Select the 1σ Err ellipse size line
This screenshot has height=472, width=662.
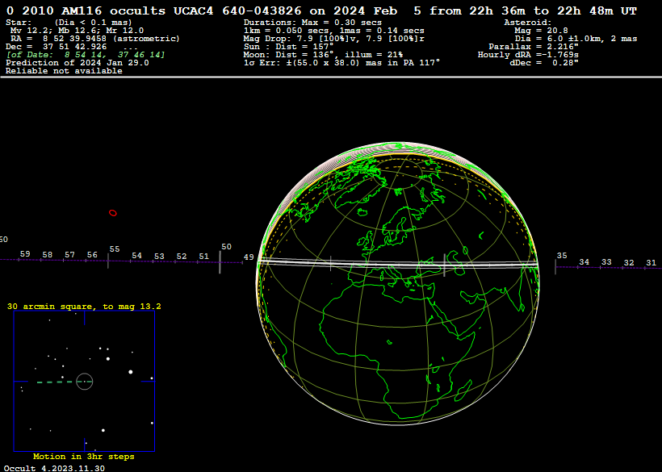point(341,63)
